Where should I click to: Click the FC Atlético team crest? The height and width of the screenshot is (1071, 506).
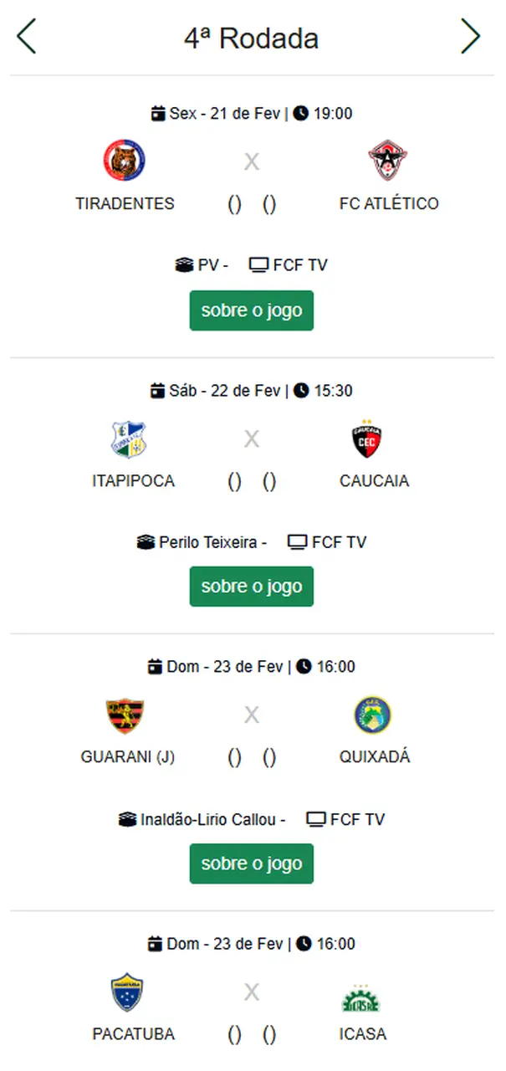coord(388,161)
